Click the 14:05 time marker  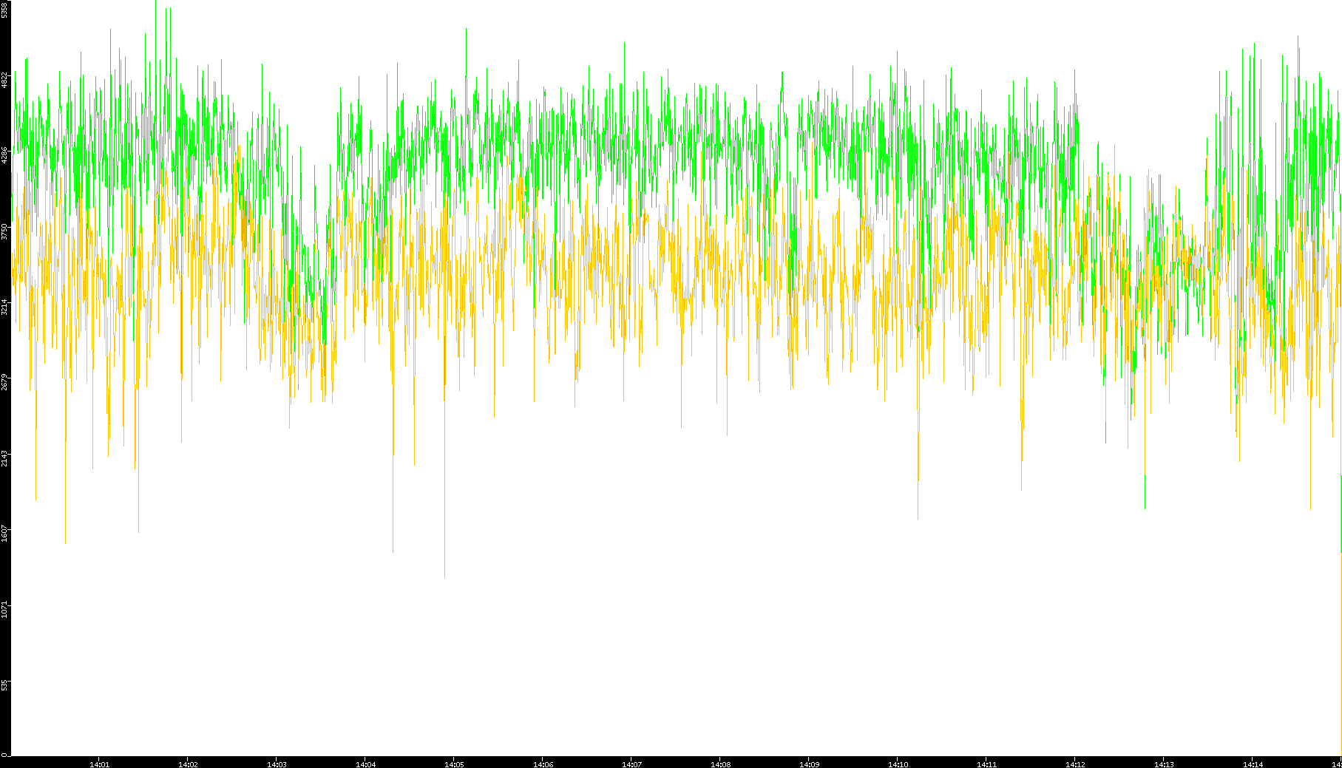pos(454,764)
